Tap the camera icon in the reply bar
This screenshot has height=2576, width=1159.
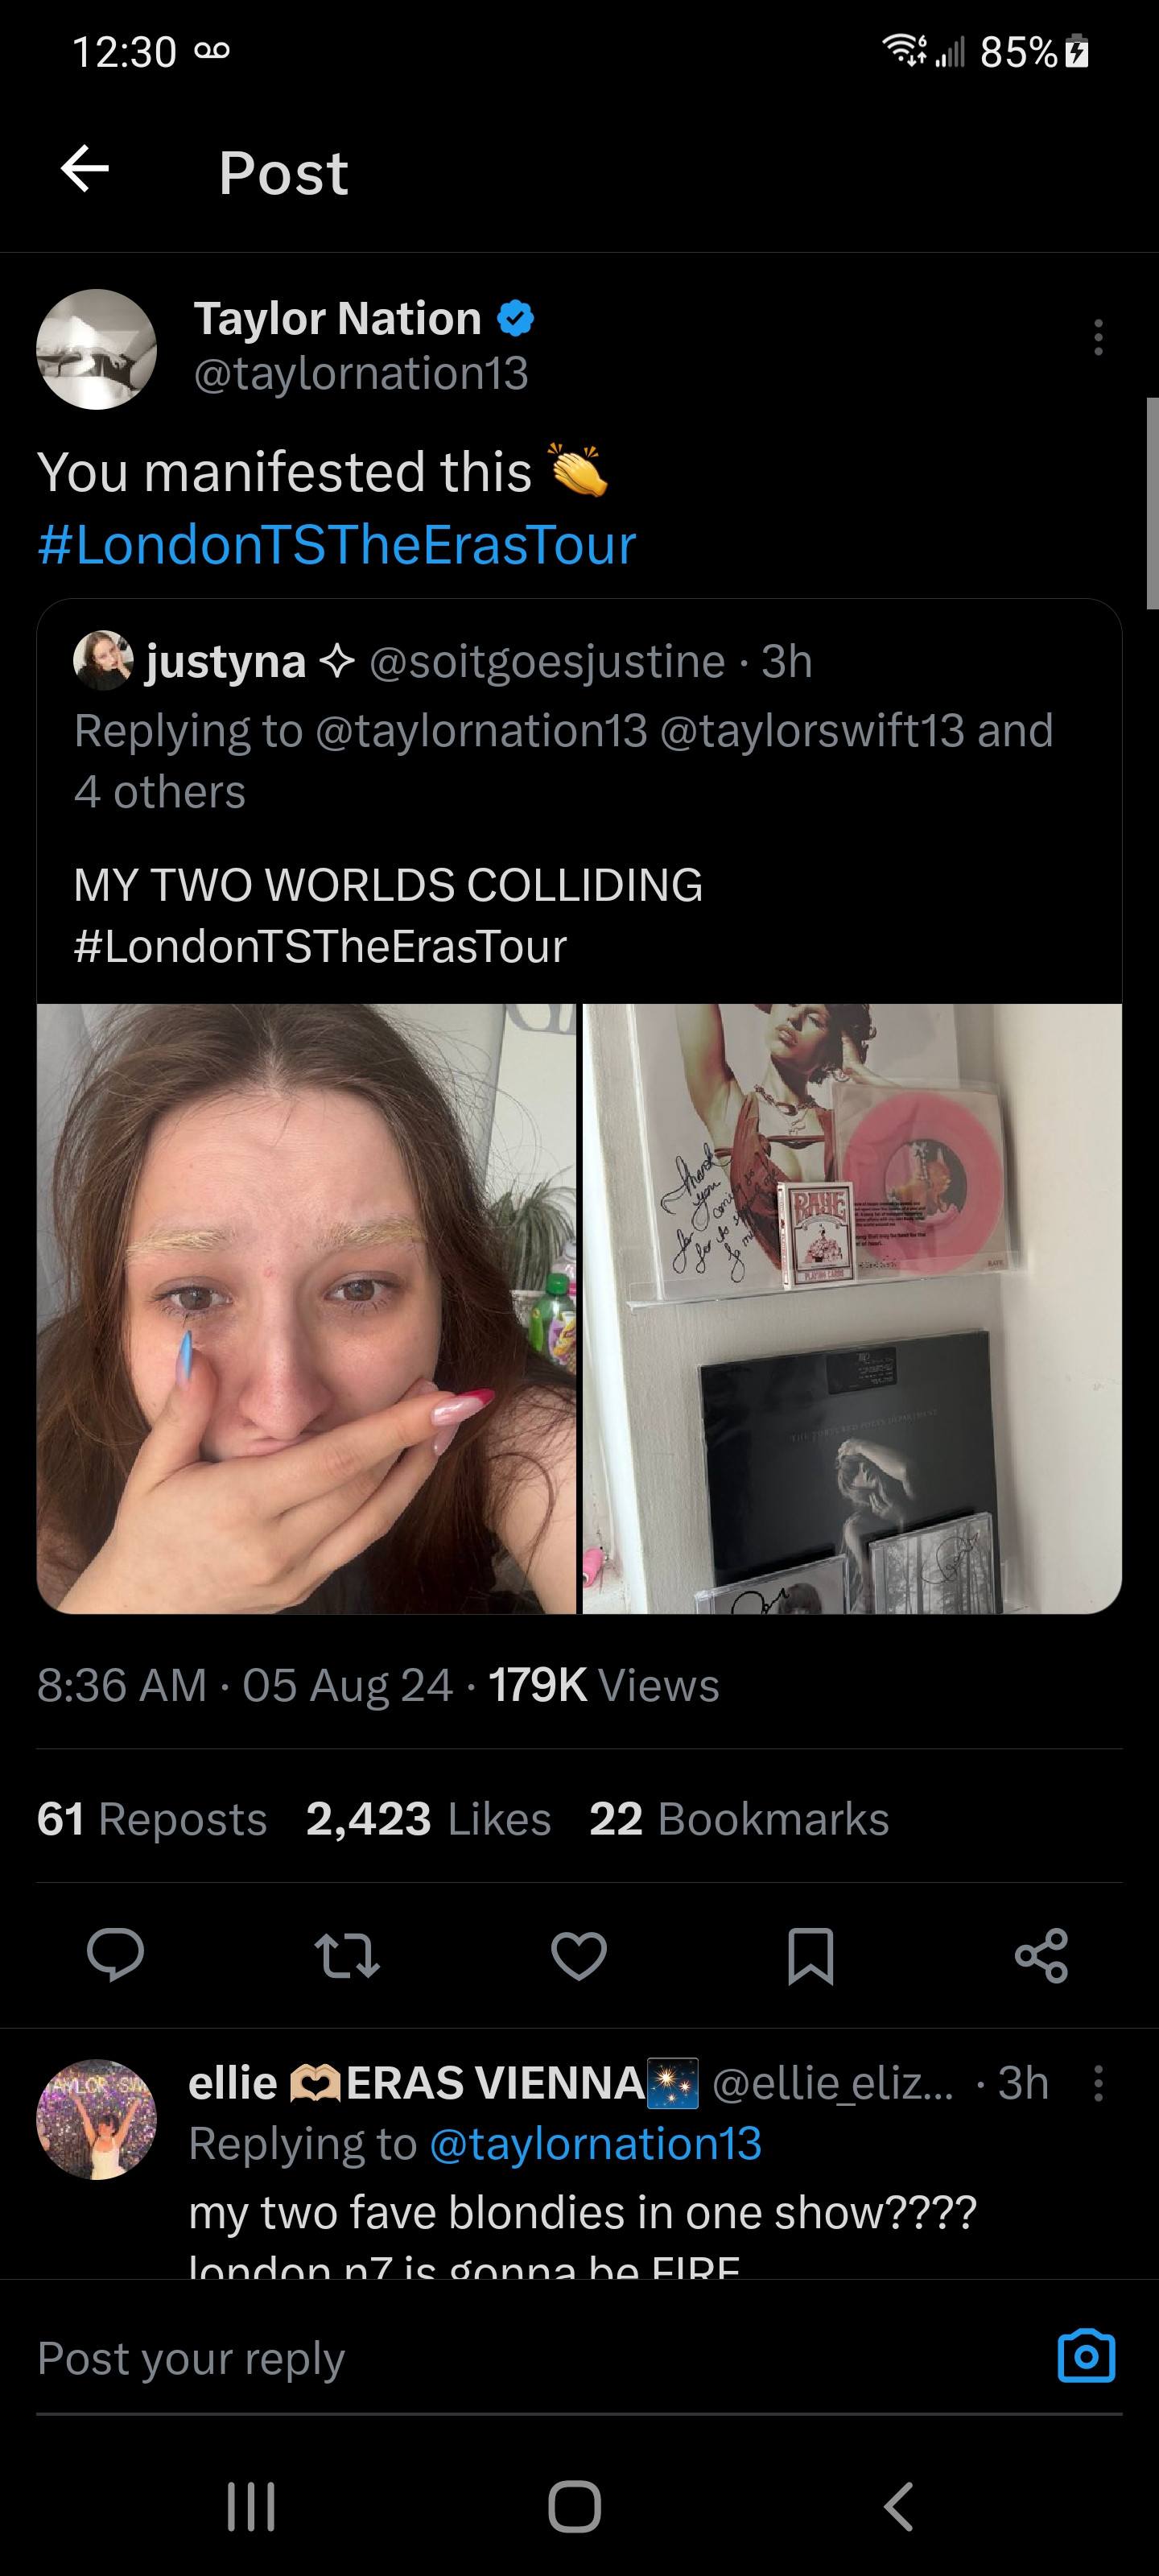tap(1086, 2357)
